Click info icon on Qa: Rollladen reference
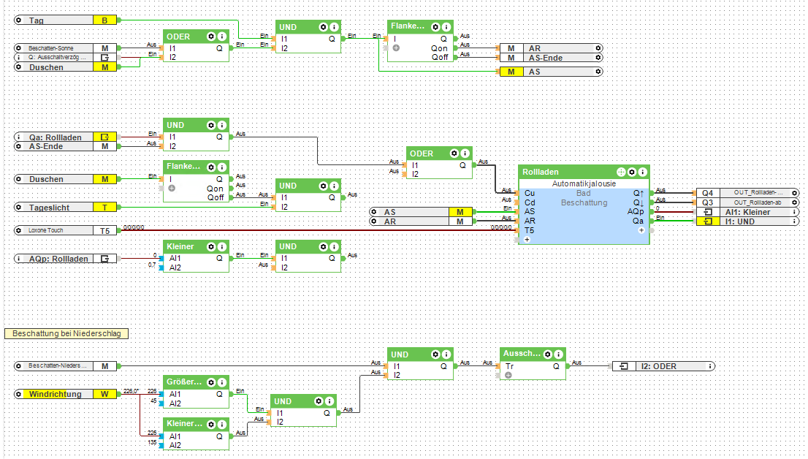The image size is (808, 459). click(18, 137)
